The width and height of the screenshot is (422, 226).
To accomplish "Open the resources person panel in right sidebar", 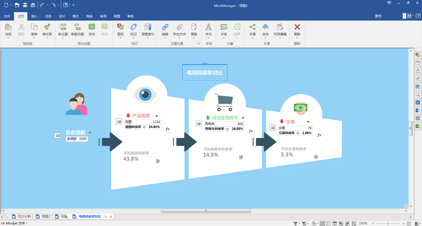I will [418, 71].
